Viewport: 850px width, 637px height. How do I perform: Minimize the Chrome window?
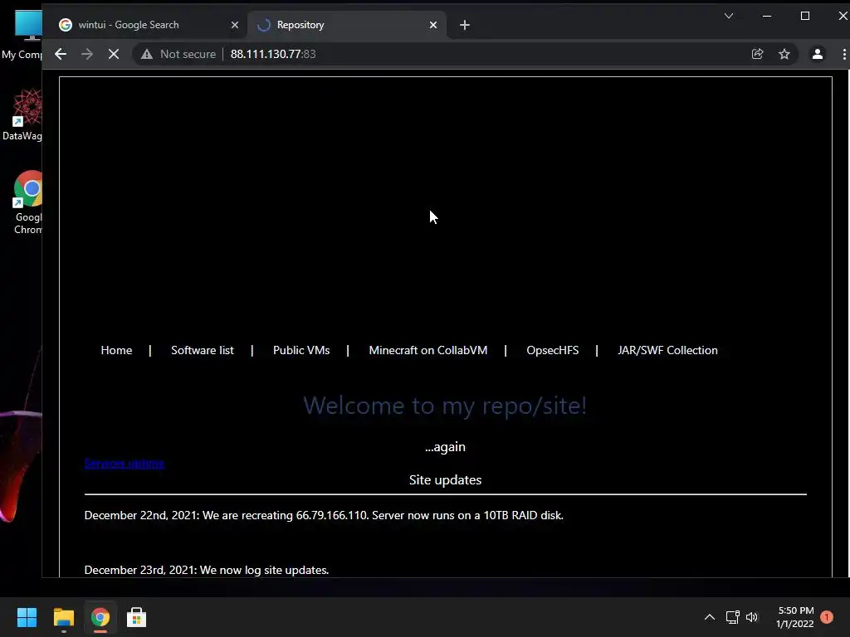[x=767, y=16]
